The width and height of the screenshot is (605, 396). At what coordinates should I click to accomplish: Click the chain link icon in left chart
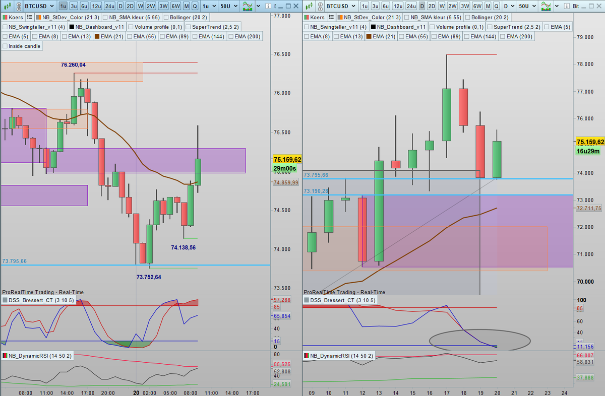(18, 6)
